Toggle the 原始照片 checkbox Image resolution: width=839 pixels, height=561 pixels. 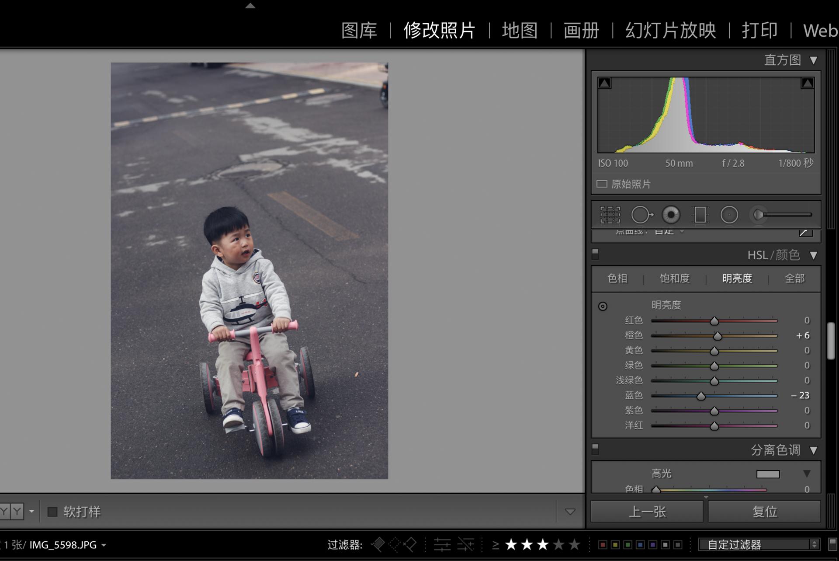602,184
